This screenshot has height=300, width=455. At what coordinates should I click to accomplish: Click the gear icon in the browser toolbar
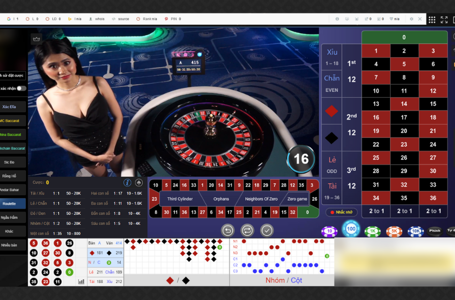tap(411, 19)
